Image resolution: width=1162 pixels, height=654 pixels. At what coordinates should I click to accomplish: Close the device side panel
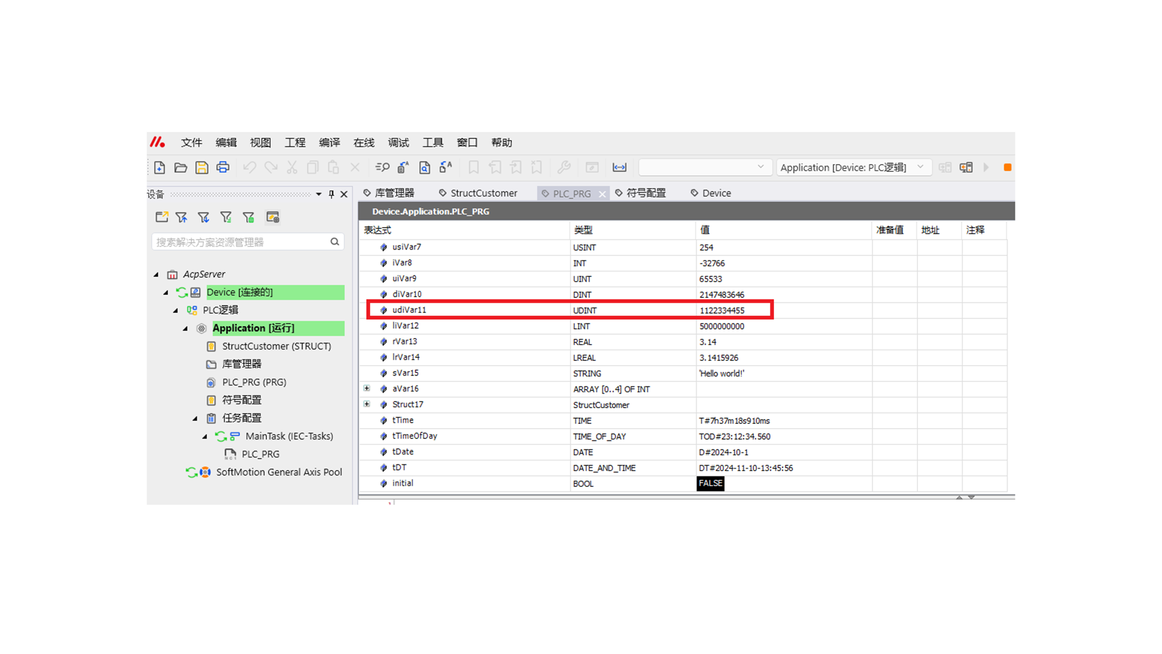344,194
